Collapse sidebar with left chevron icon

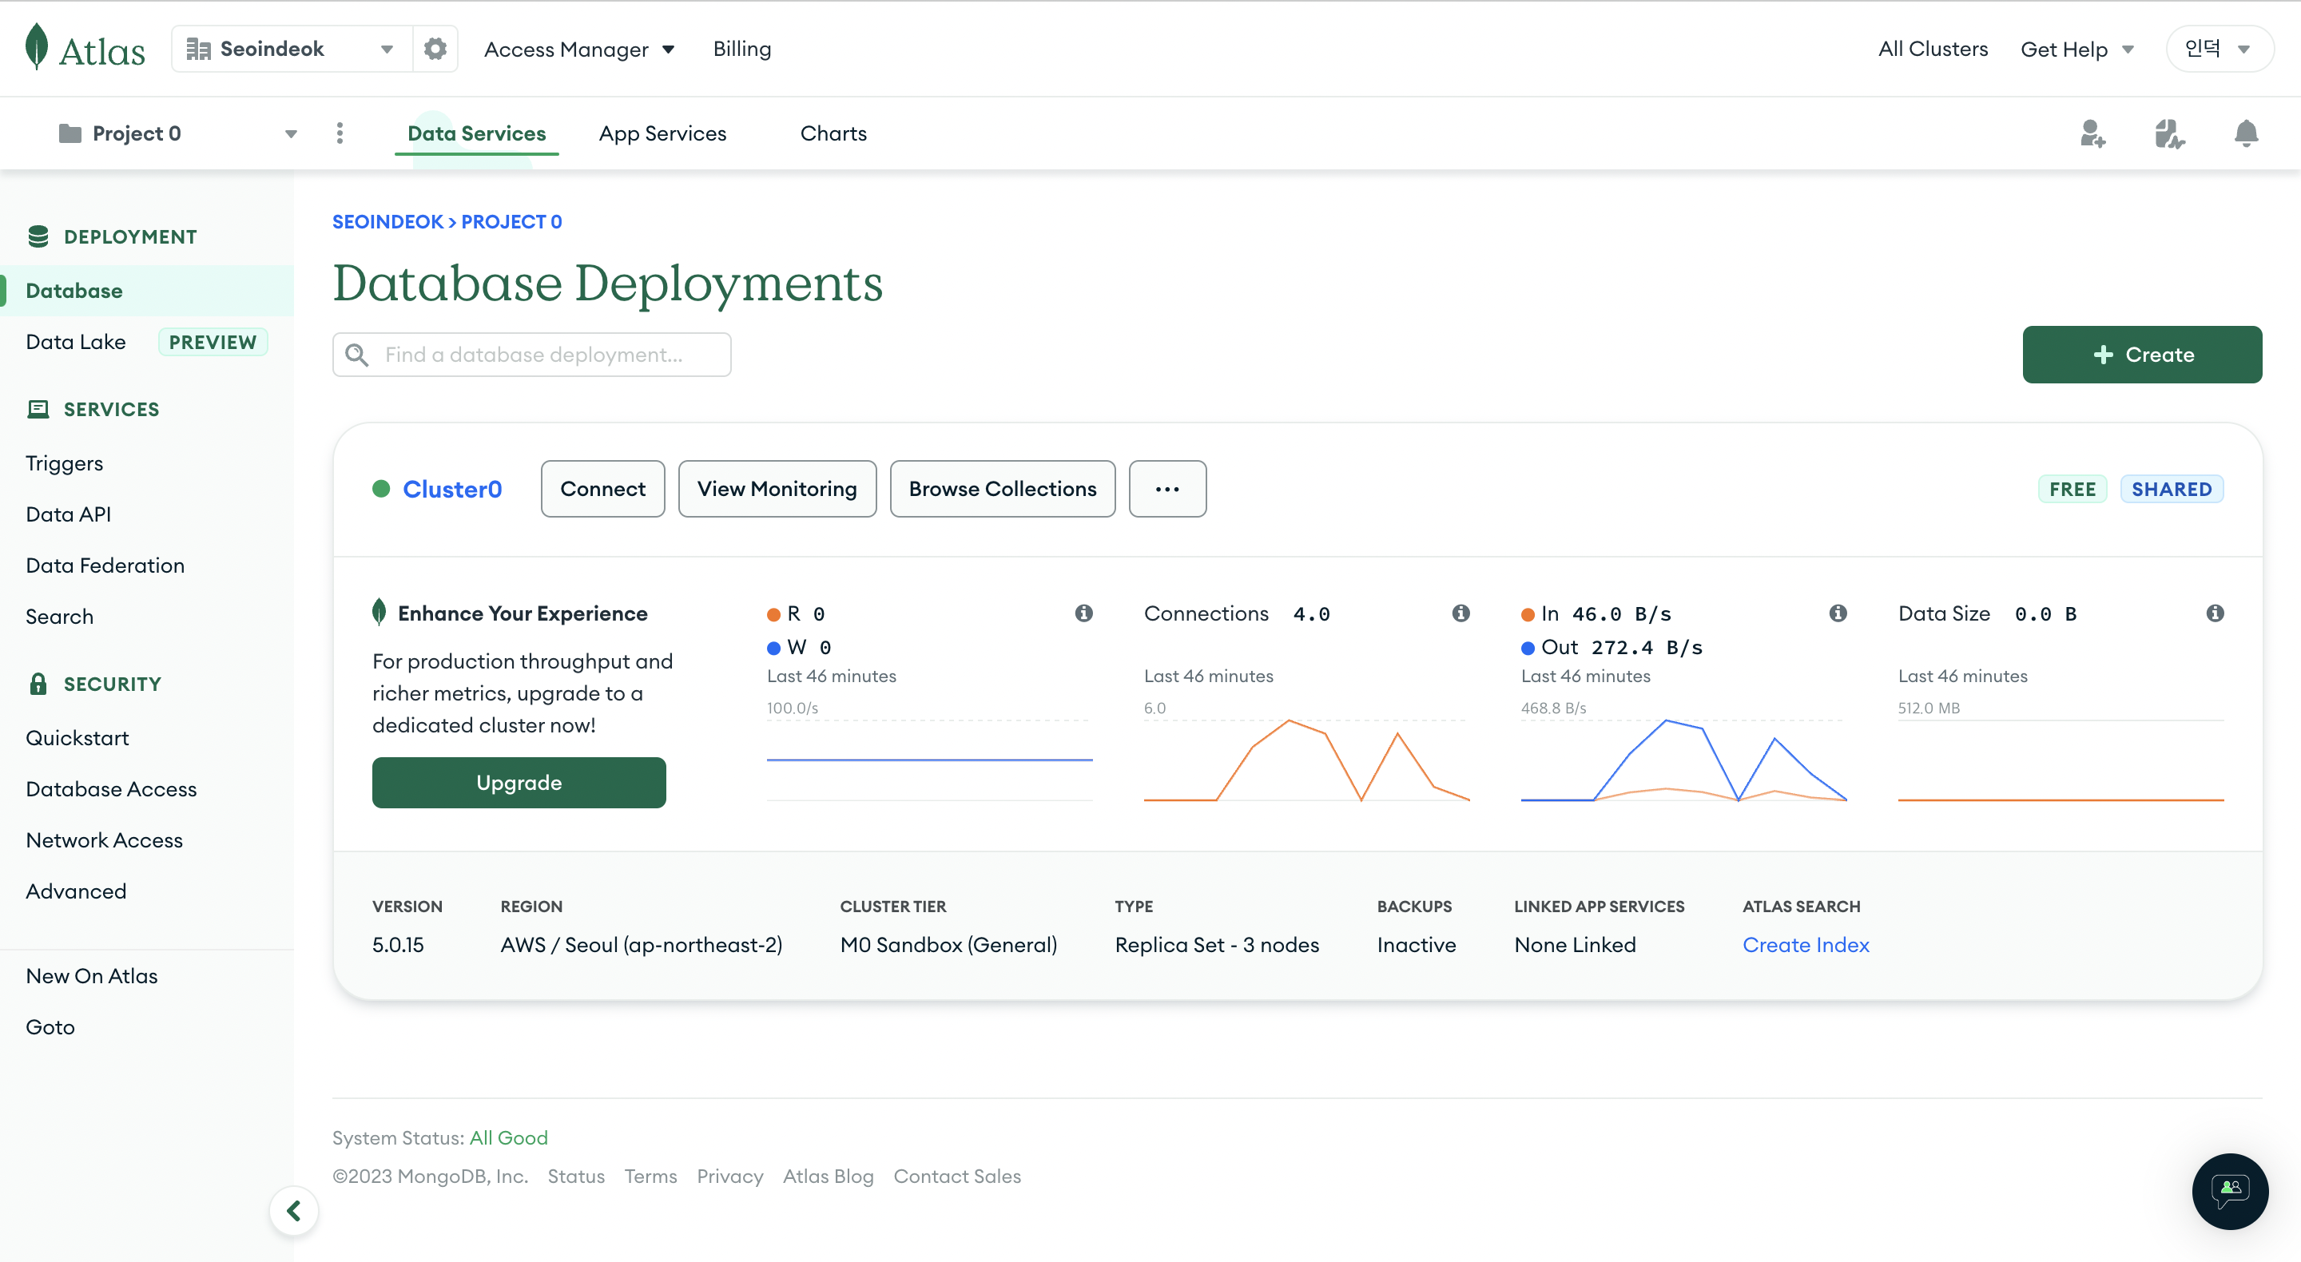294,1210
